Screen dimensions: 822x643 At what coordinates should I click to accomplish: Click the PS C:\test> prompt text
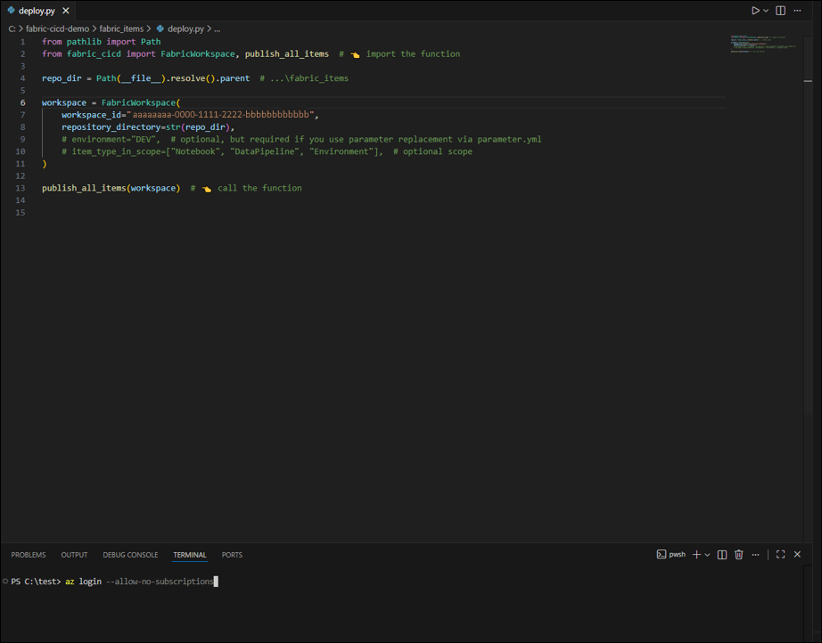[x=36, y=582]
